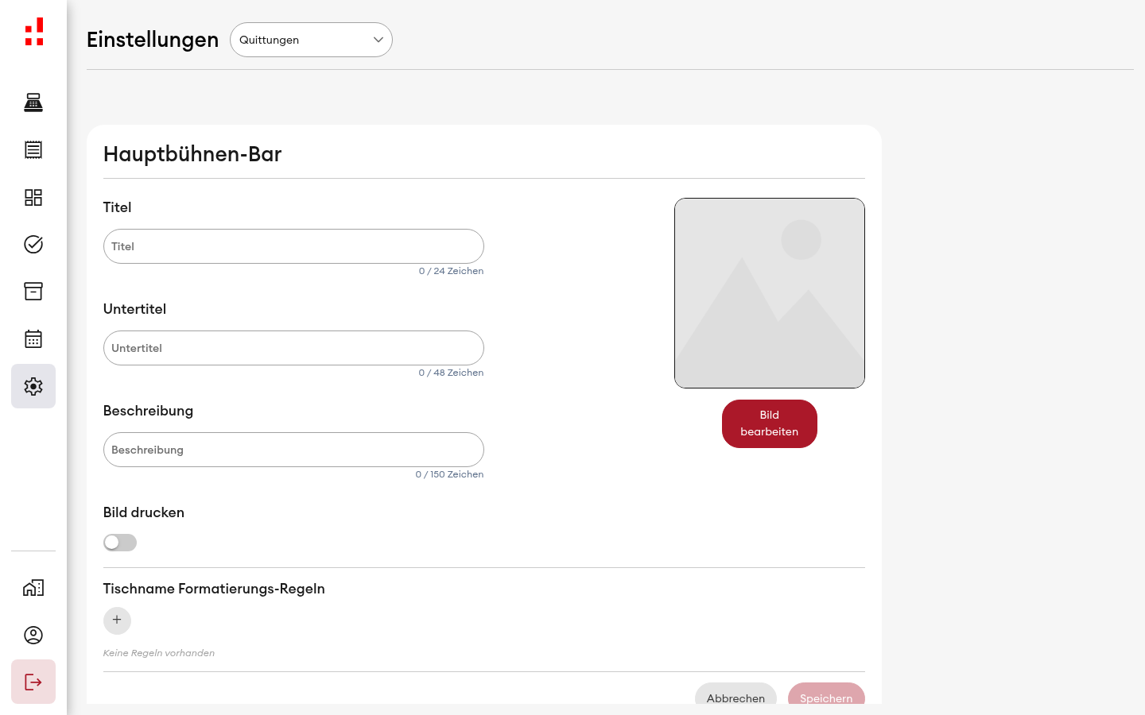
Task: Open the archive box sidebar icon
Action: tap(33, 292)
